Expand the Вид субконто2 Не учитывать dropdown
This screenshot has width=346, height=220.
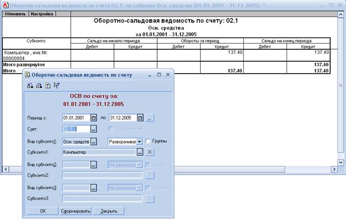click(140, 165)
